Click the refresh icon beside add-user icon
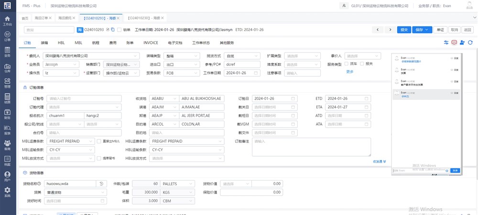 470,43
